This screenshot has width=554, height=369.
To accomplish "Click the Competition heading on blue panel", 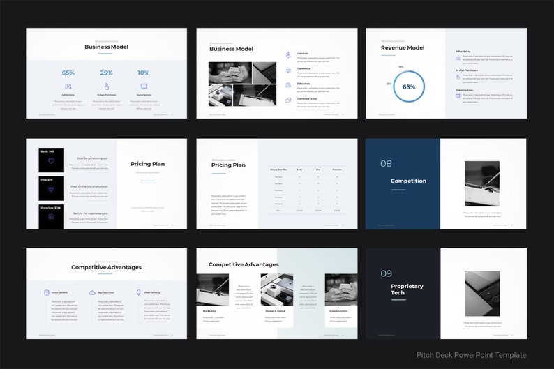I will click(x=408, y=181).
